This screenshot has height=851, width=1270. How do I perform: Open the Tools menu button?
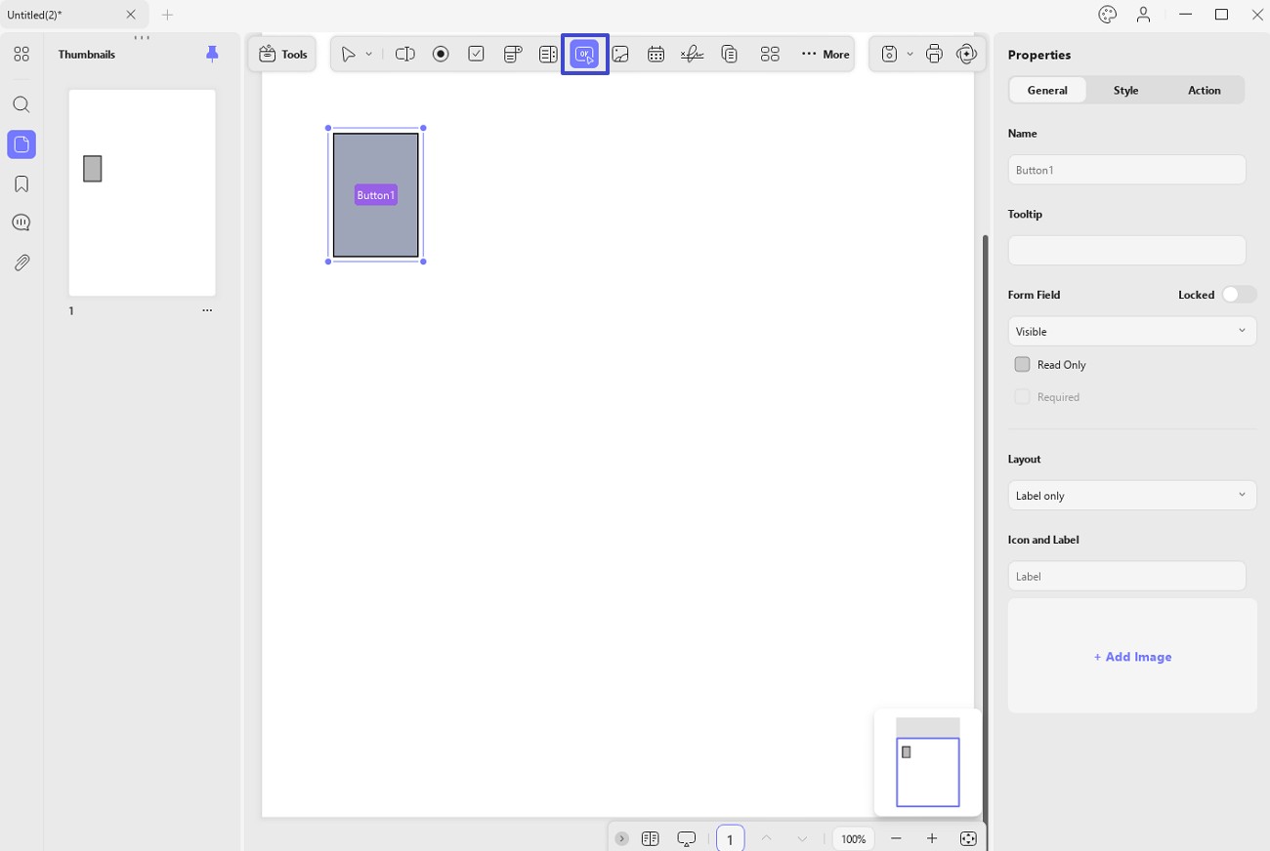click(x=282, y=55)
